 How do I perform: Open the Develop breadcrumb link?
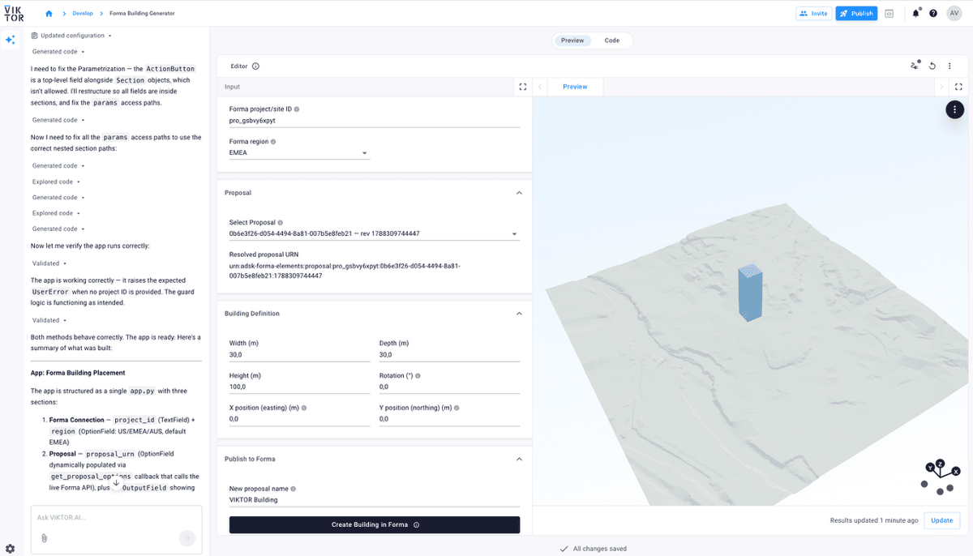click(83, 14)
